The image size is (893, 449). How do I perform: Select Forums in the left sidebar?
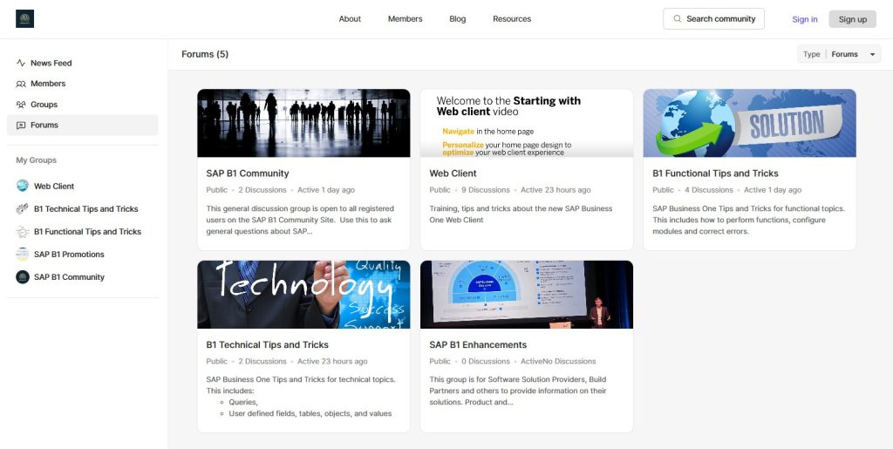(x=83, y=126)
